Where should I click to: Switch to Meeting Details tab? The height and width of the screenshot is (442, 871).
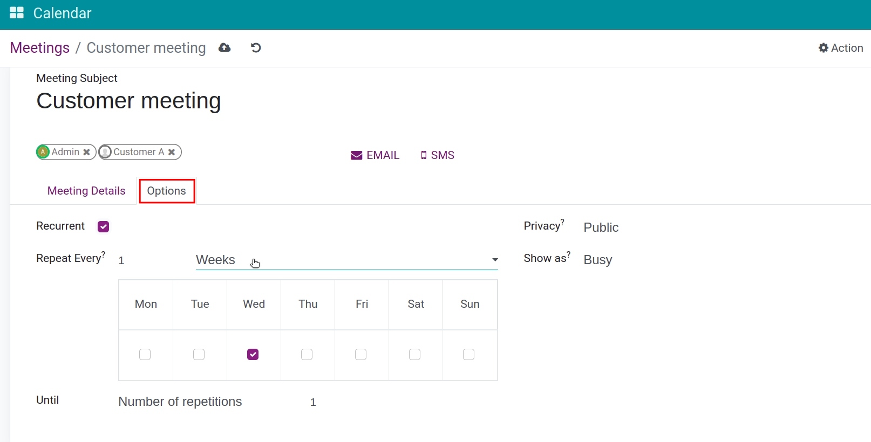[x=86, y=191]
